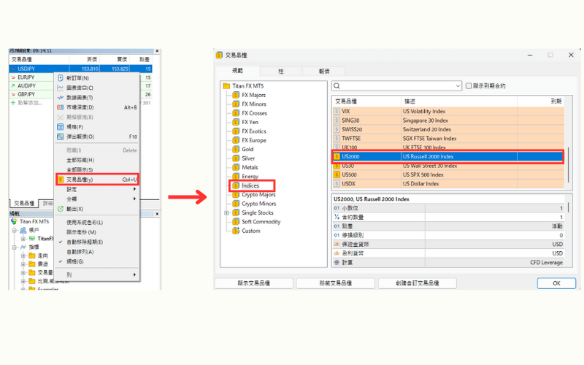Switch to the 規範 tab in symbols dialog
The width and height of the screenshot is (584, 365).
238,71
